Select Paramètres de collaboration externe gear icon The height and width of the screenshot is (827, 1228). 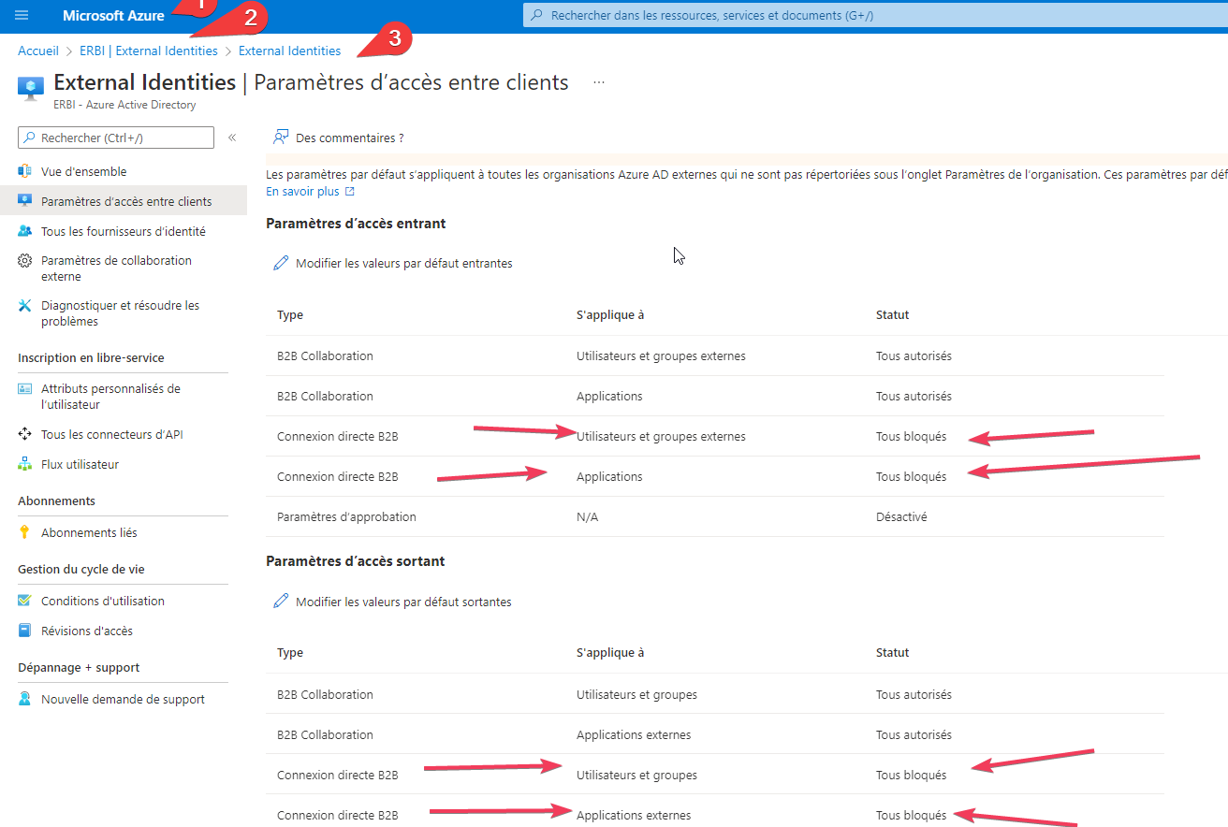[x=25, y=261]
